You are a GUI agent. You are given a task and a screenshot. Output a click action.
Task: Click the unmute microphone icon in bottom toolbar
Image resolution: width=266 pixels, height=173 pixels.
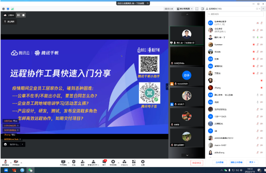click(x=5, y=162)
